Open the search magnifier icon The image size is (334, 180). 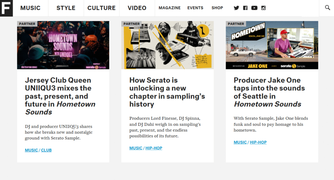tap(327, 8)
